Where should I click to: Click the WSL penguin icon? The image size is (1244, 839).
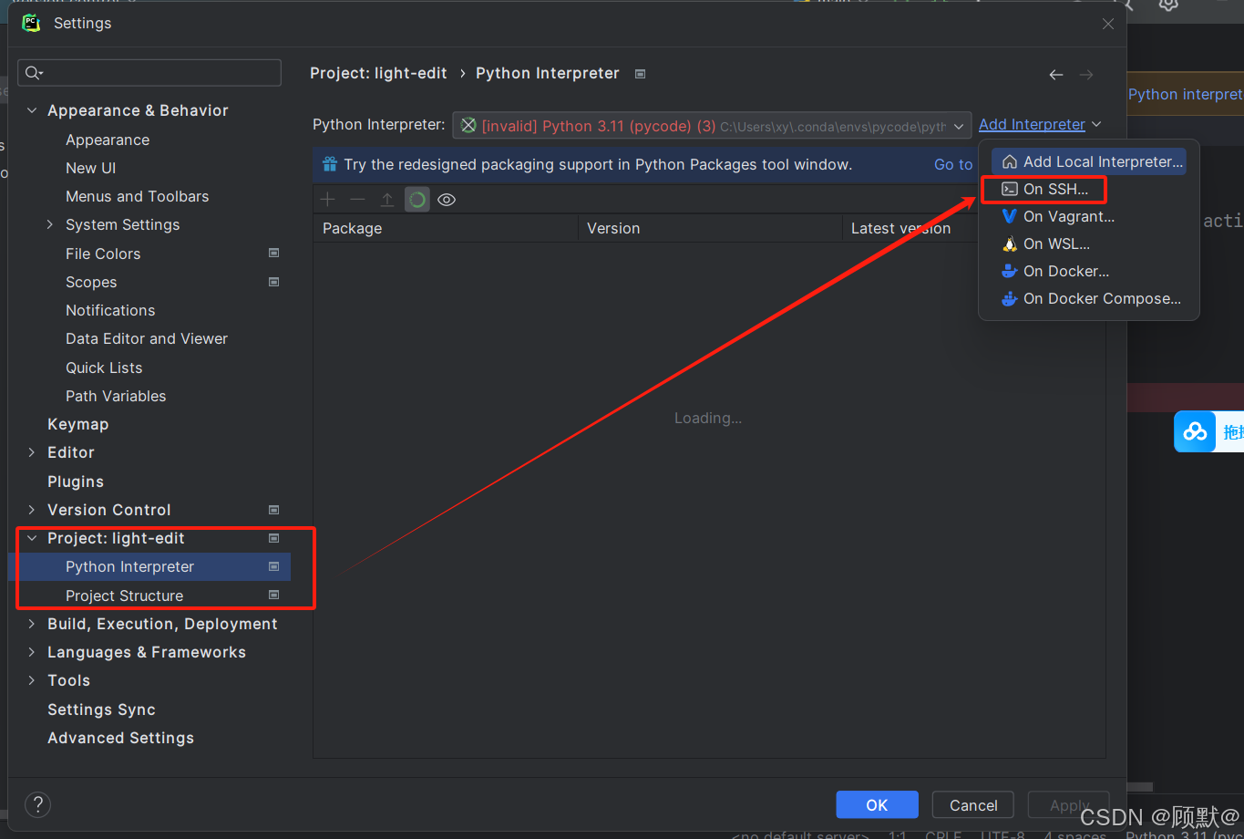coord(1009,243)
